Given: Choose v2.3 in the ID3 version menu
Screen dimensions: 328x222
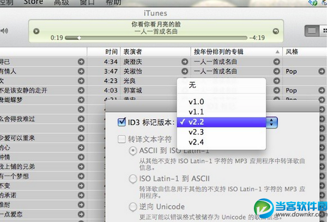Looking at the screenshot, I should tap(222, 132).
